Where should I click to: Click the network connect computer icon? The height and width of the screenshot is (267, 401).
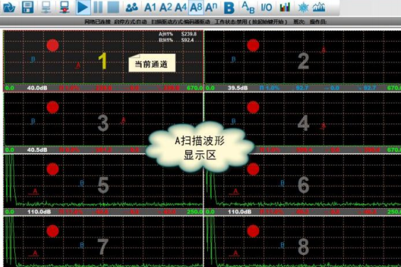[x=46, y=7]
